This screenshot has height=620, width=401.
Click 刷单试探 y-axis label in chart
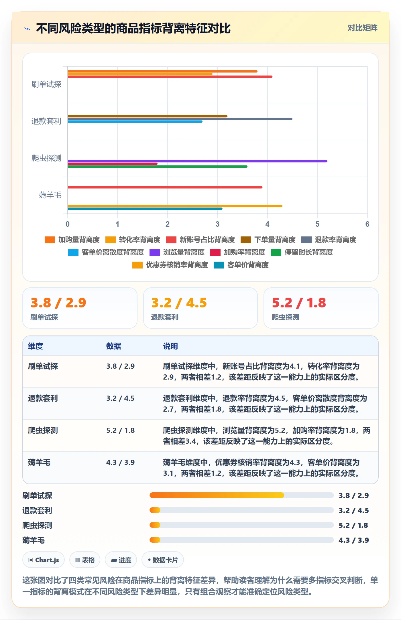pos(46,84)
